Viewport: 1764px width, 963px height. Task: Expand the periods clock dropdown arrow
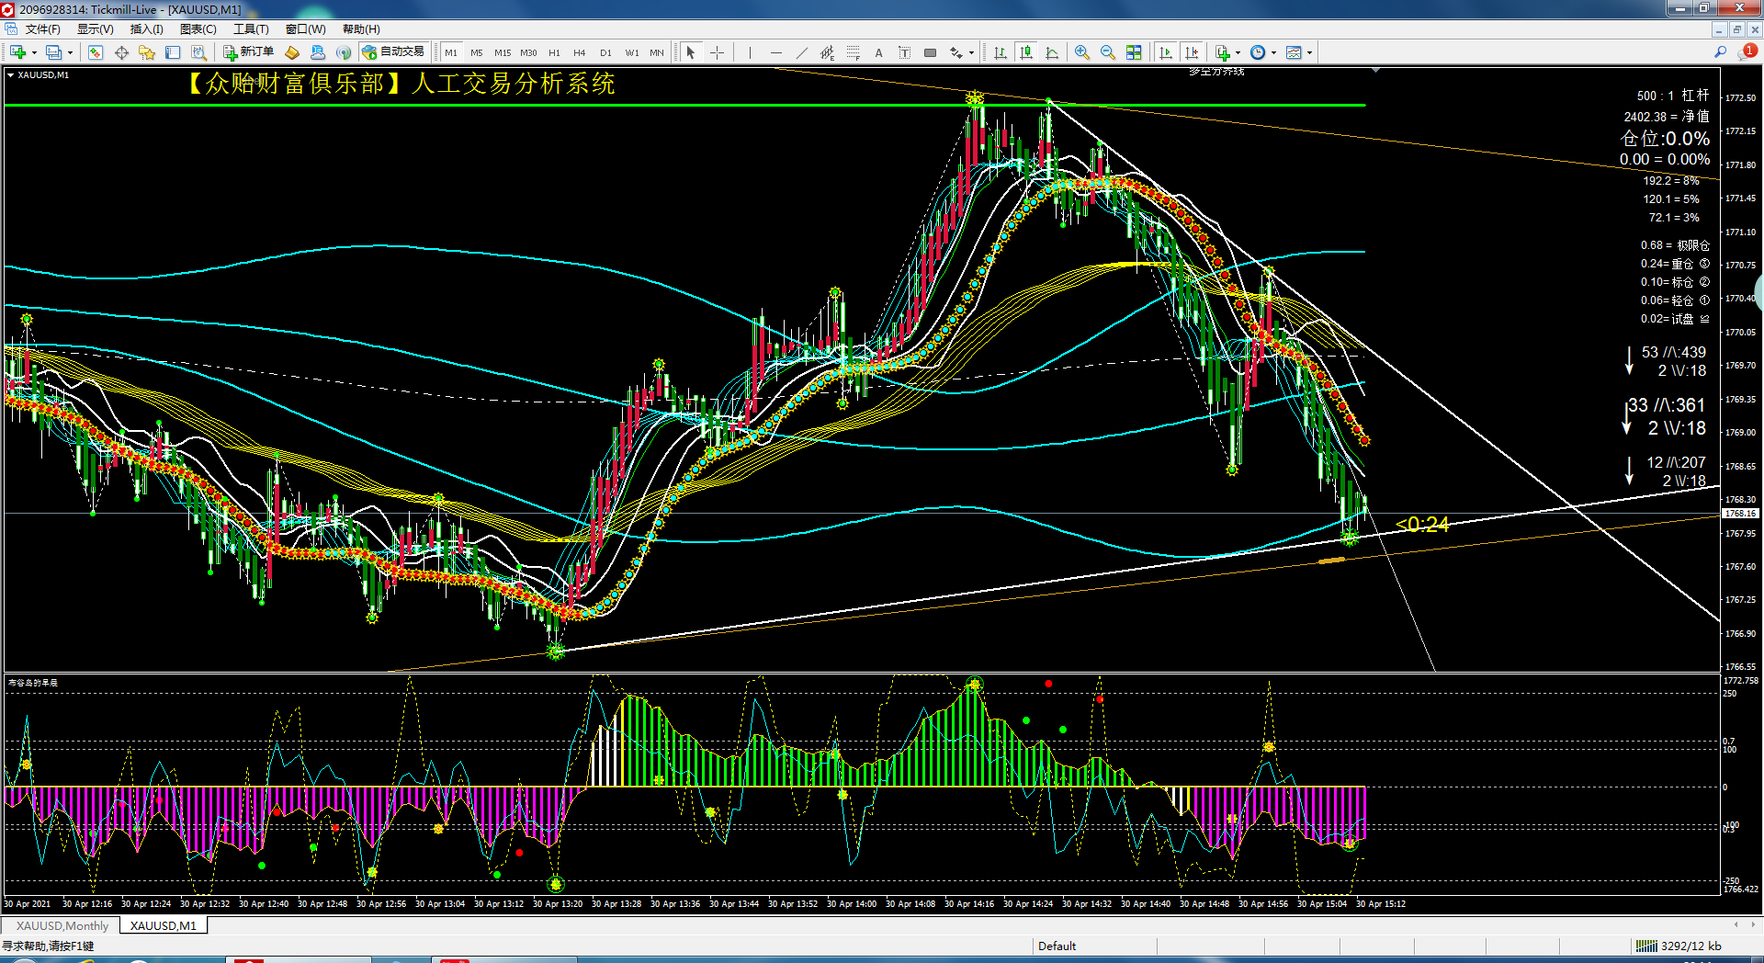coord(1273,52)
